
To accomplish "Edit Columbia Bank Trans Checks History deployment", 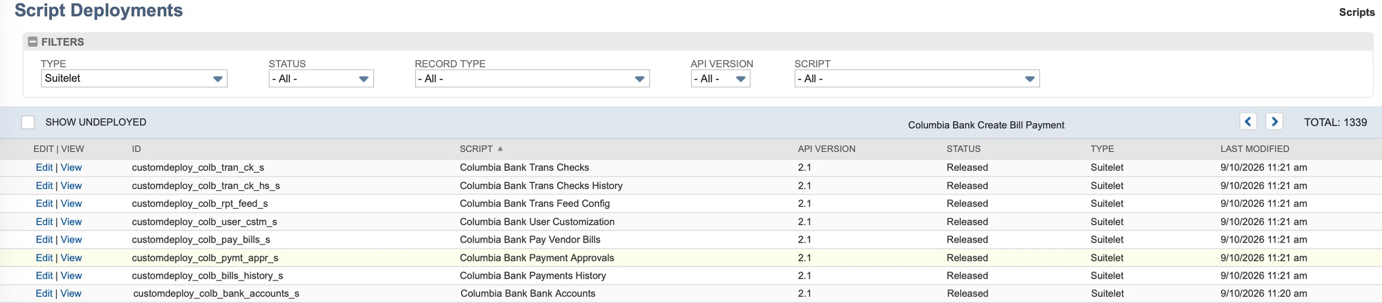I will 44,186.
